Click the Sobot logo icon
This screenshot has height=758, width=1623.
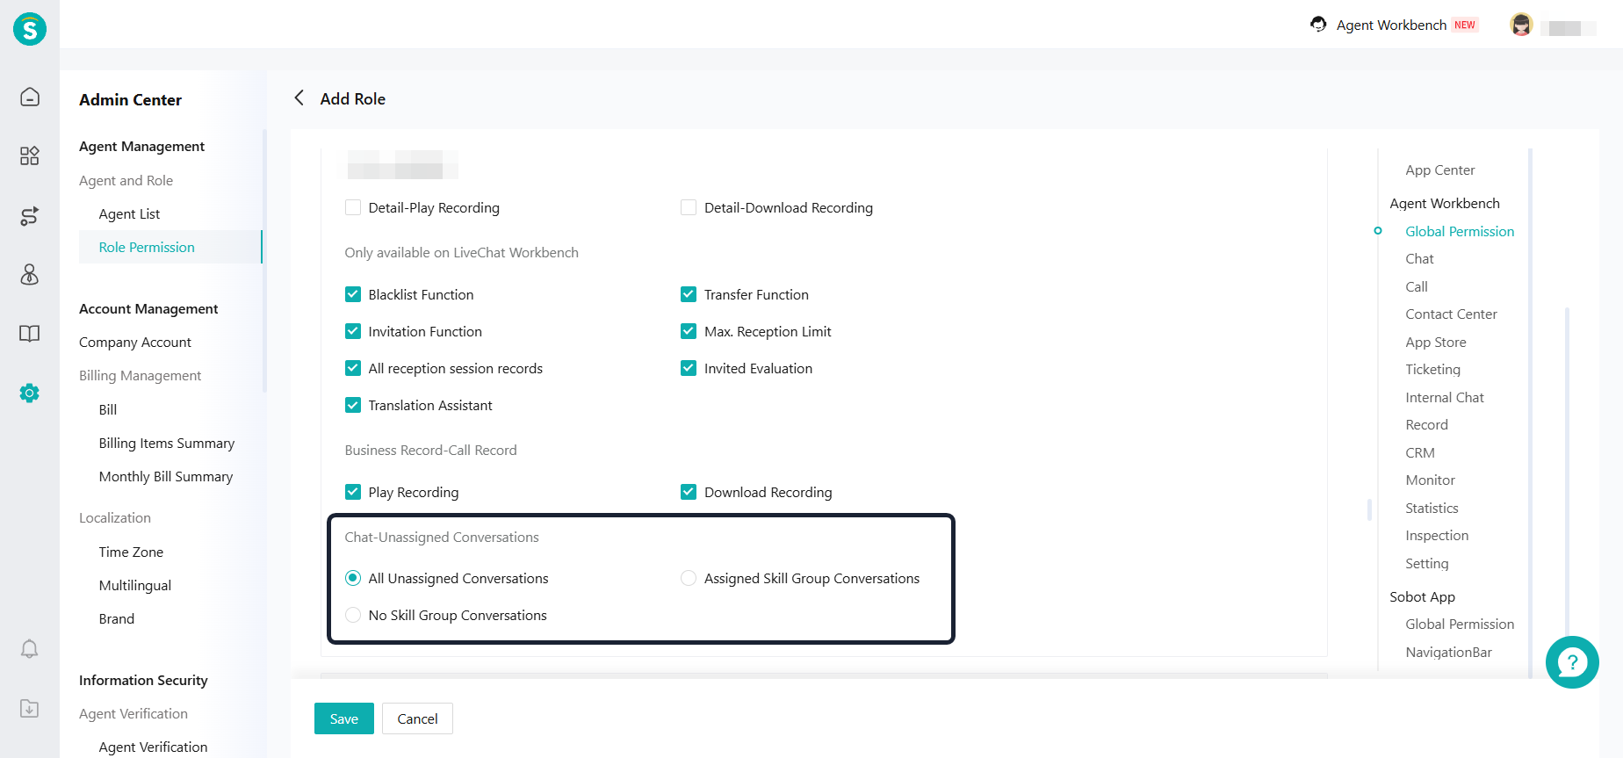click(30, 29)
